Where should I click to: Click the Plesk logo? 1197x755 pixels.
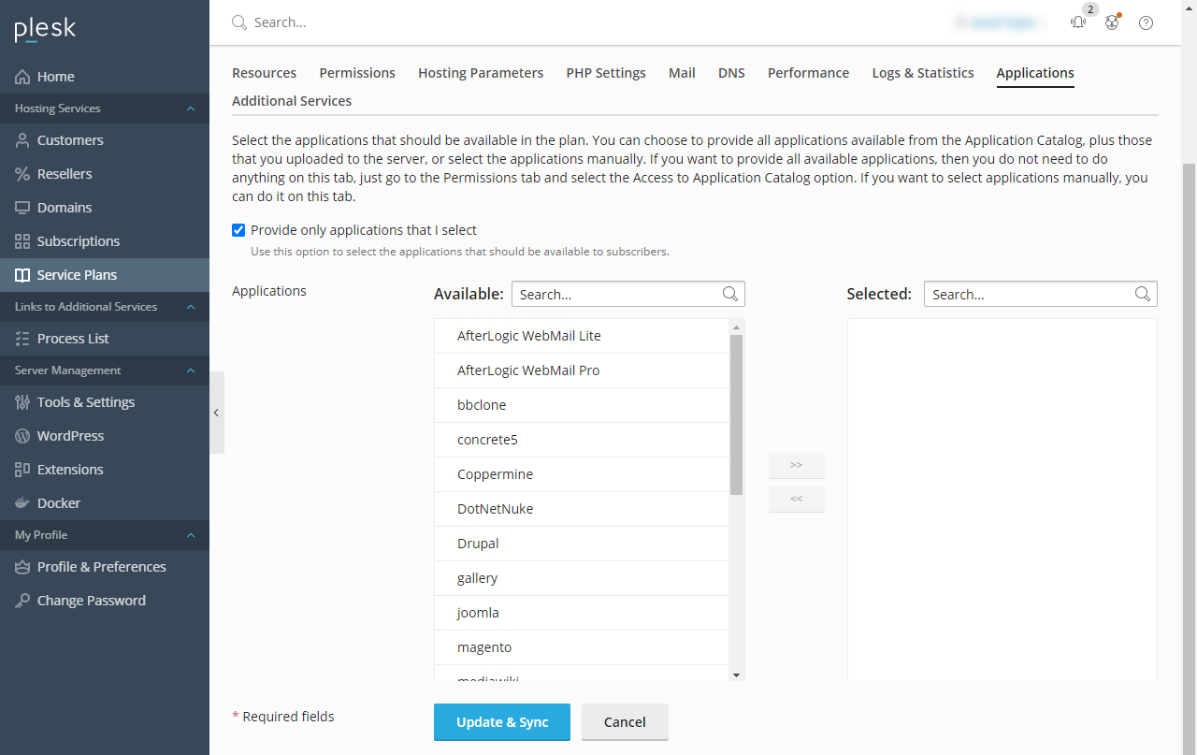[45, 30]
